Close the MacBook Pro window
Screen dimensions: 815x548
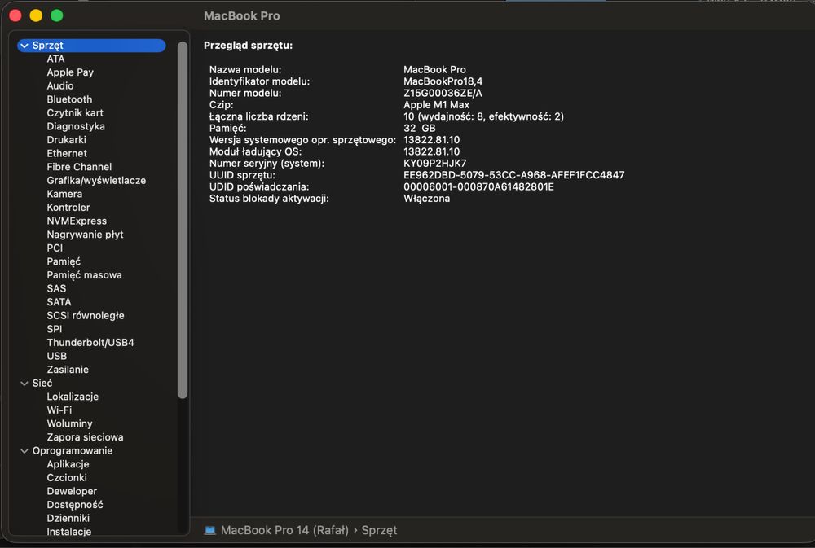tap(15, 15)
